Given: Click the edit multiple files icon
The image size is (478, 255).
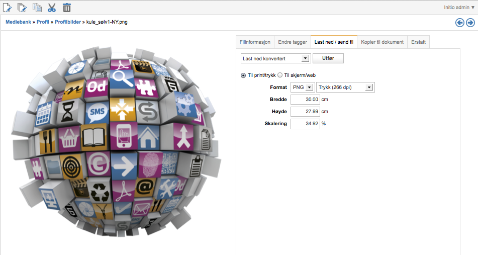Looking at the screenshot, I should pos(22,7).
